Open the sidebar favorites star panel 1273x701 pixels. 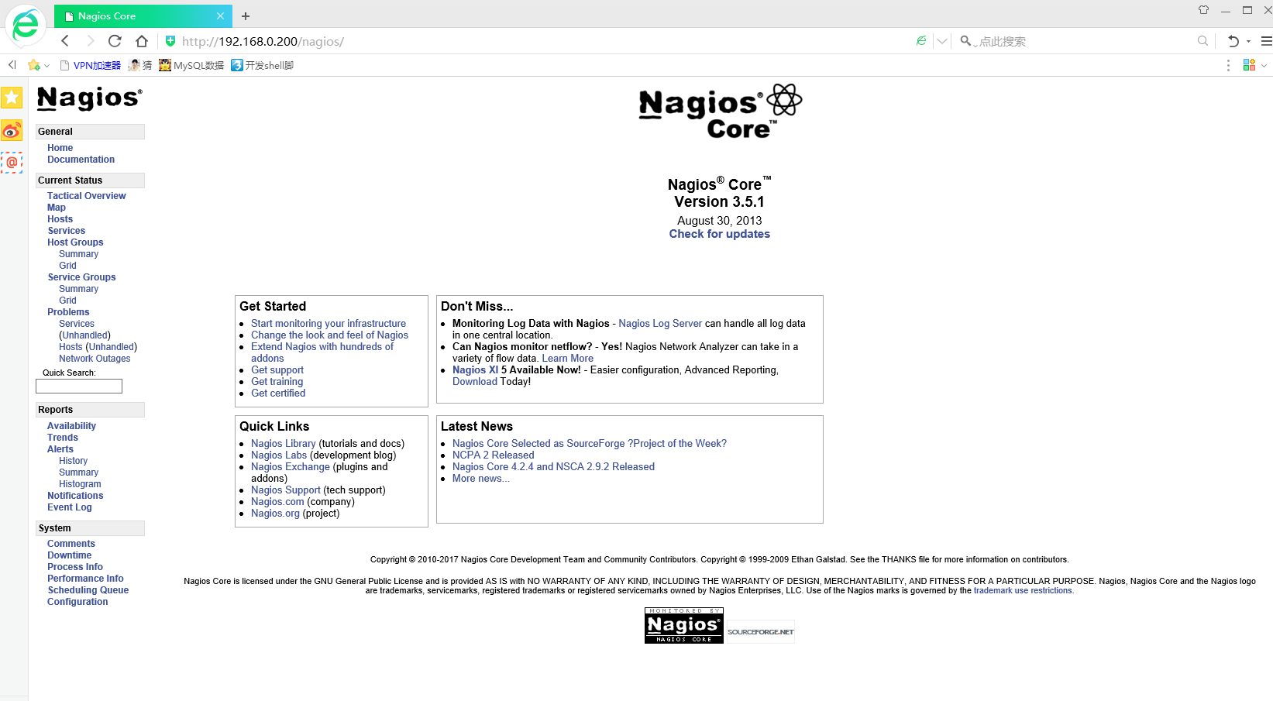tap(12, 98)
